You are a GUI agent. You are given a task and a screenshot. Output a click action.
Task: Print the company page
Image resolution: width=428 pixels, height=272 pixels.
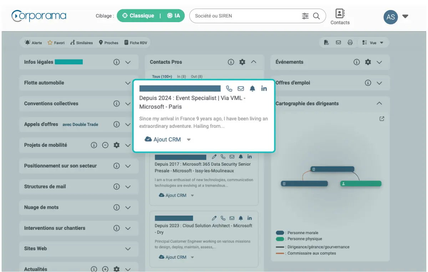[x=350, y=42]
